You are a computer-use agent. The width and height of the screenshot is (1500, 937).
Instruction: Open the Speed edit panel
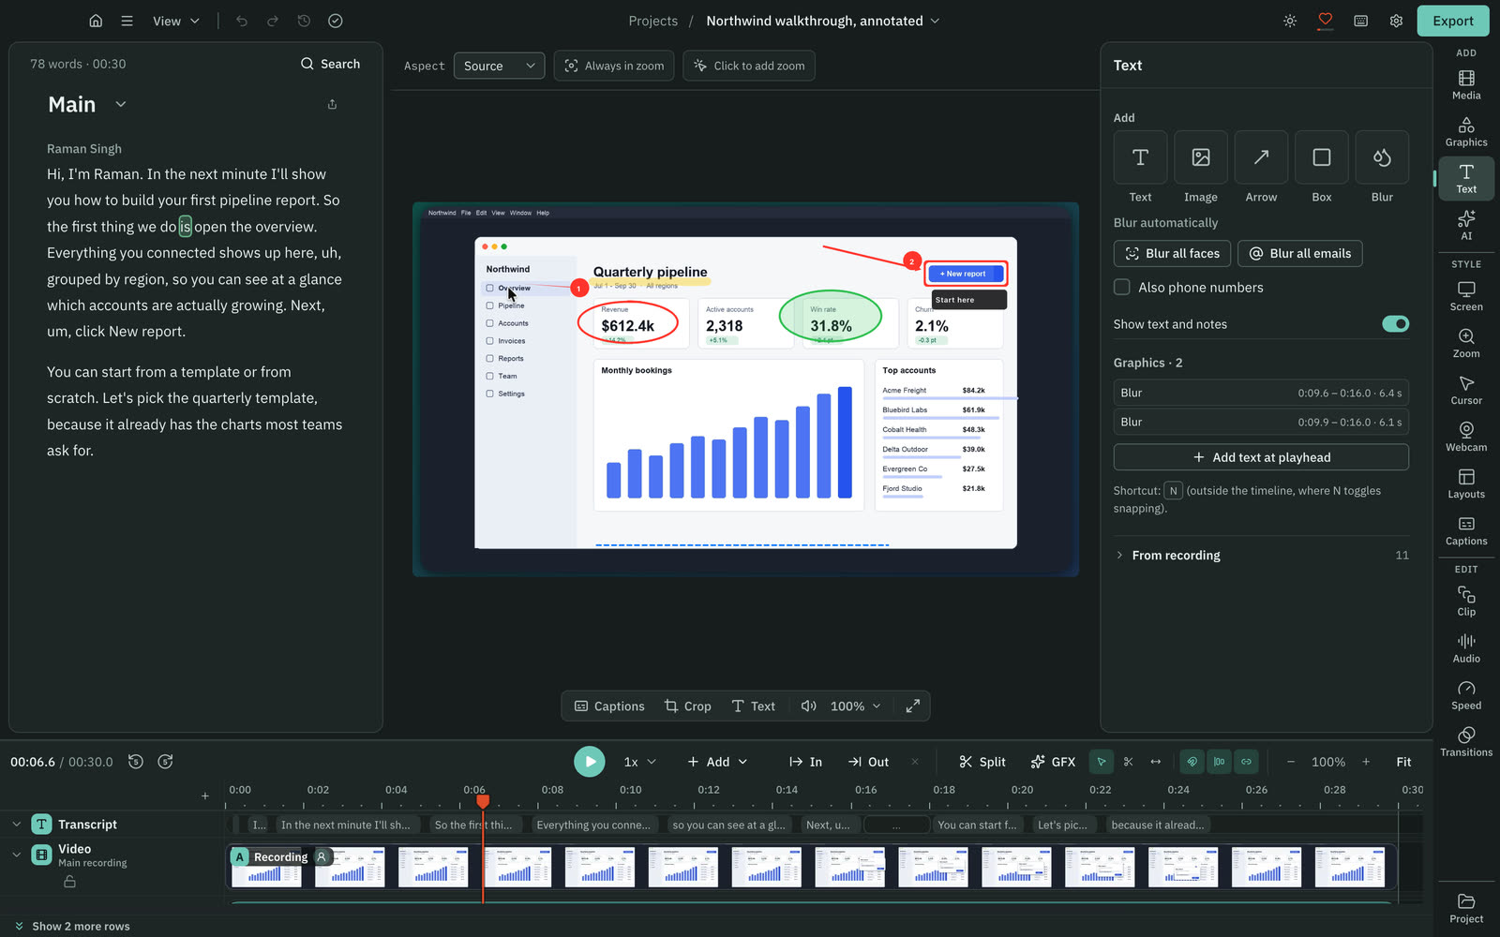[x=1466, y=694]
